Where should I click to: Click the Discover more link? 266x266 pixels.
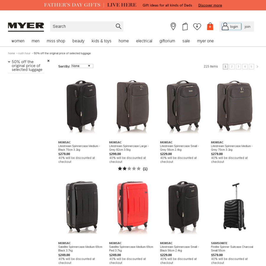click(x=210, y=5)
